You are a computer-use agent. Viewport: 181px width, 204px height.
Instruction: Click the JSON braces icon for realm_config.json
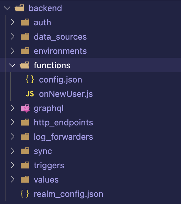(x=25, y=194)
